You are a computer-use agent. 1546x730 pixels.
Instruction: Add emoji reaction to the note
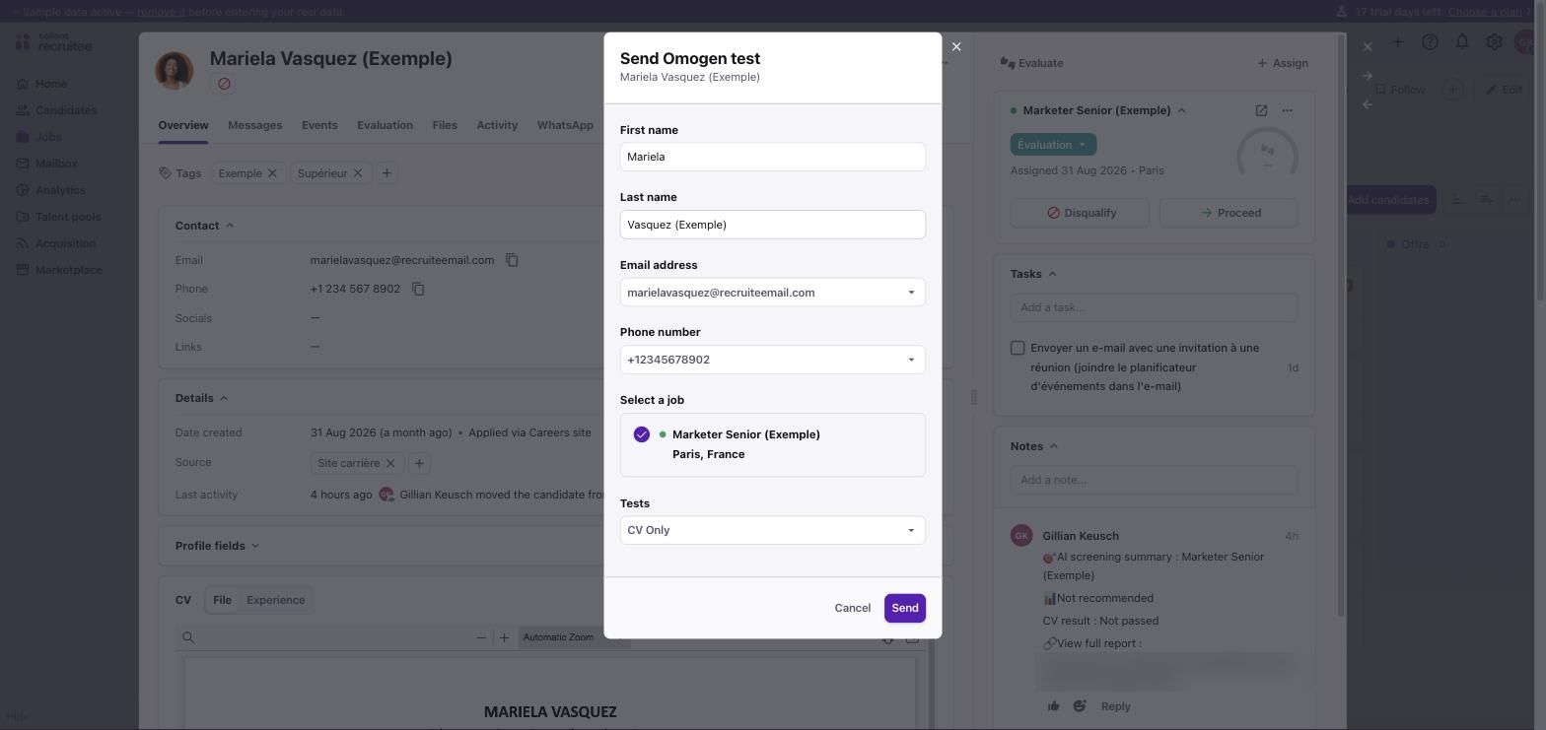(1080, 706)
